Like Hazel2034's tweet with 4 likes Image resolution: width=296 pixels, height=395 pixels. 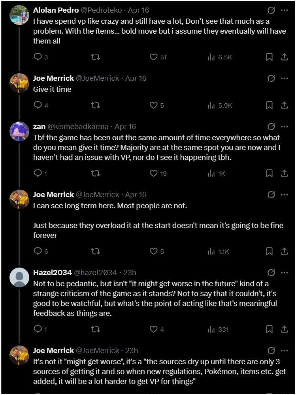[154, 329]
